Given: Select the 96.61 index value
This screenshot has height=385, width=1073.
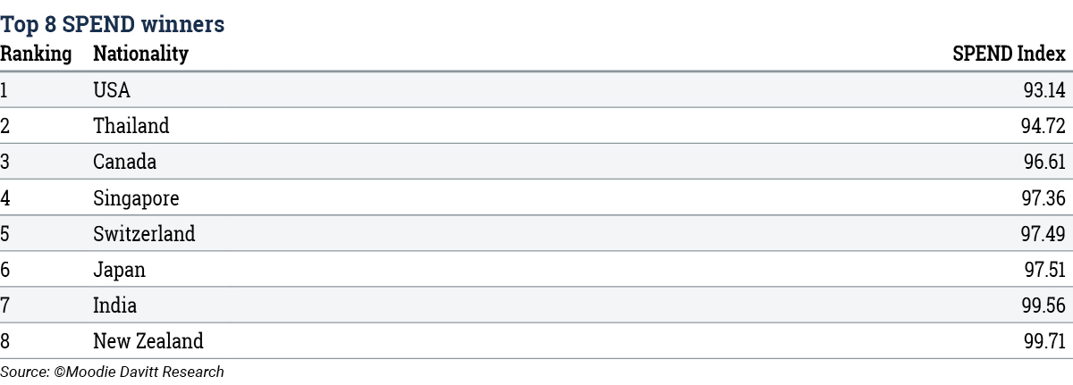Looking at the screenshot, I should (x=1043, y=162).
